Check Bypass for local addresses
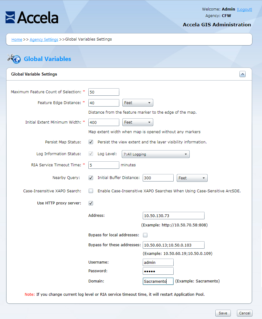Image resolution: width=262 pixels, height=319 pixels. coord(145,235)
